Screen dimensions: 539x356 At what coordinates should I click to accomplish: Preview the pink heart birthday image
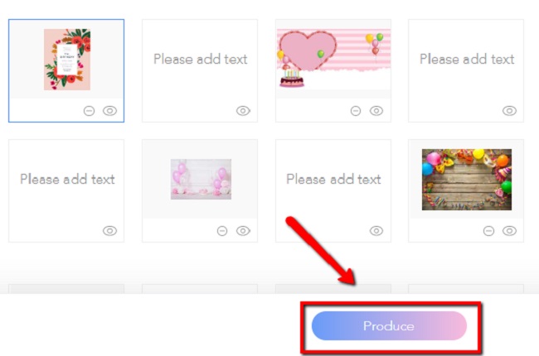pos(376,111)
